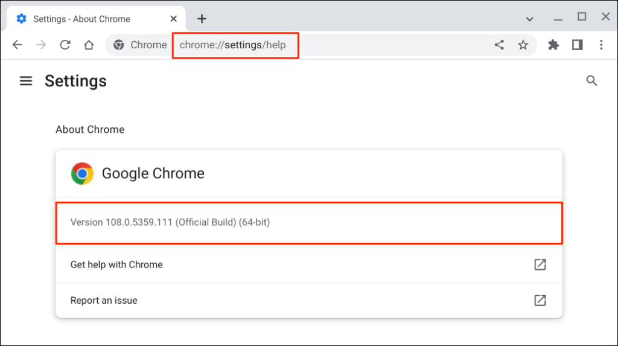The width and height of the screenshot is (618, 346).
Task: Close the Settings - About Chrome tab
Action: click(x=173, y=19)
